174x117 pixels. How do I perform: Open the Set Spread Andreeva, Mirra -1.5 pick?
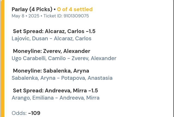(x=55, y=91)
